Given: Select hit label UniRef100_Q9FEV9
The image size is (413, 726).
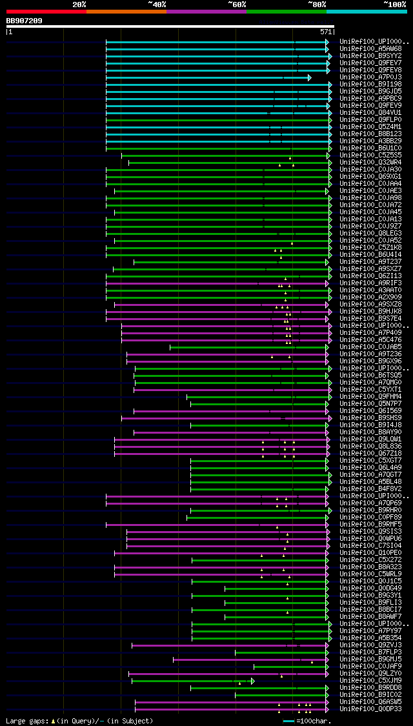Looking at the screenshot, I should (x=371, y=106).
